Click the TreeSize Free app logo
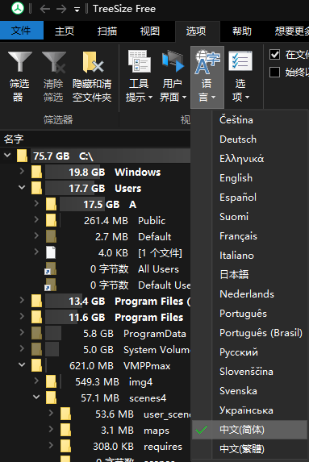 [18, 8]
